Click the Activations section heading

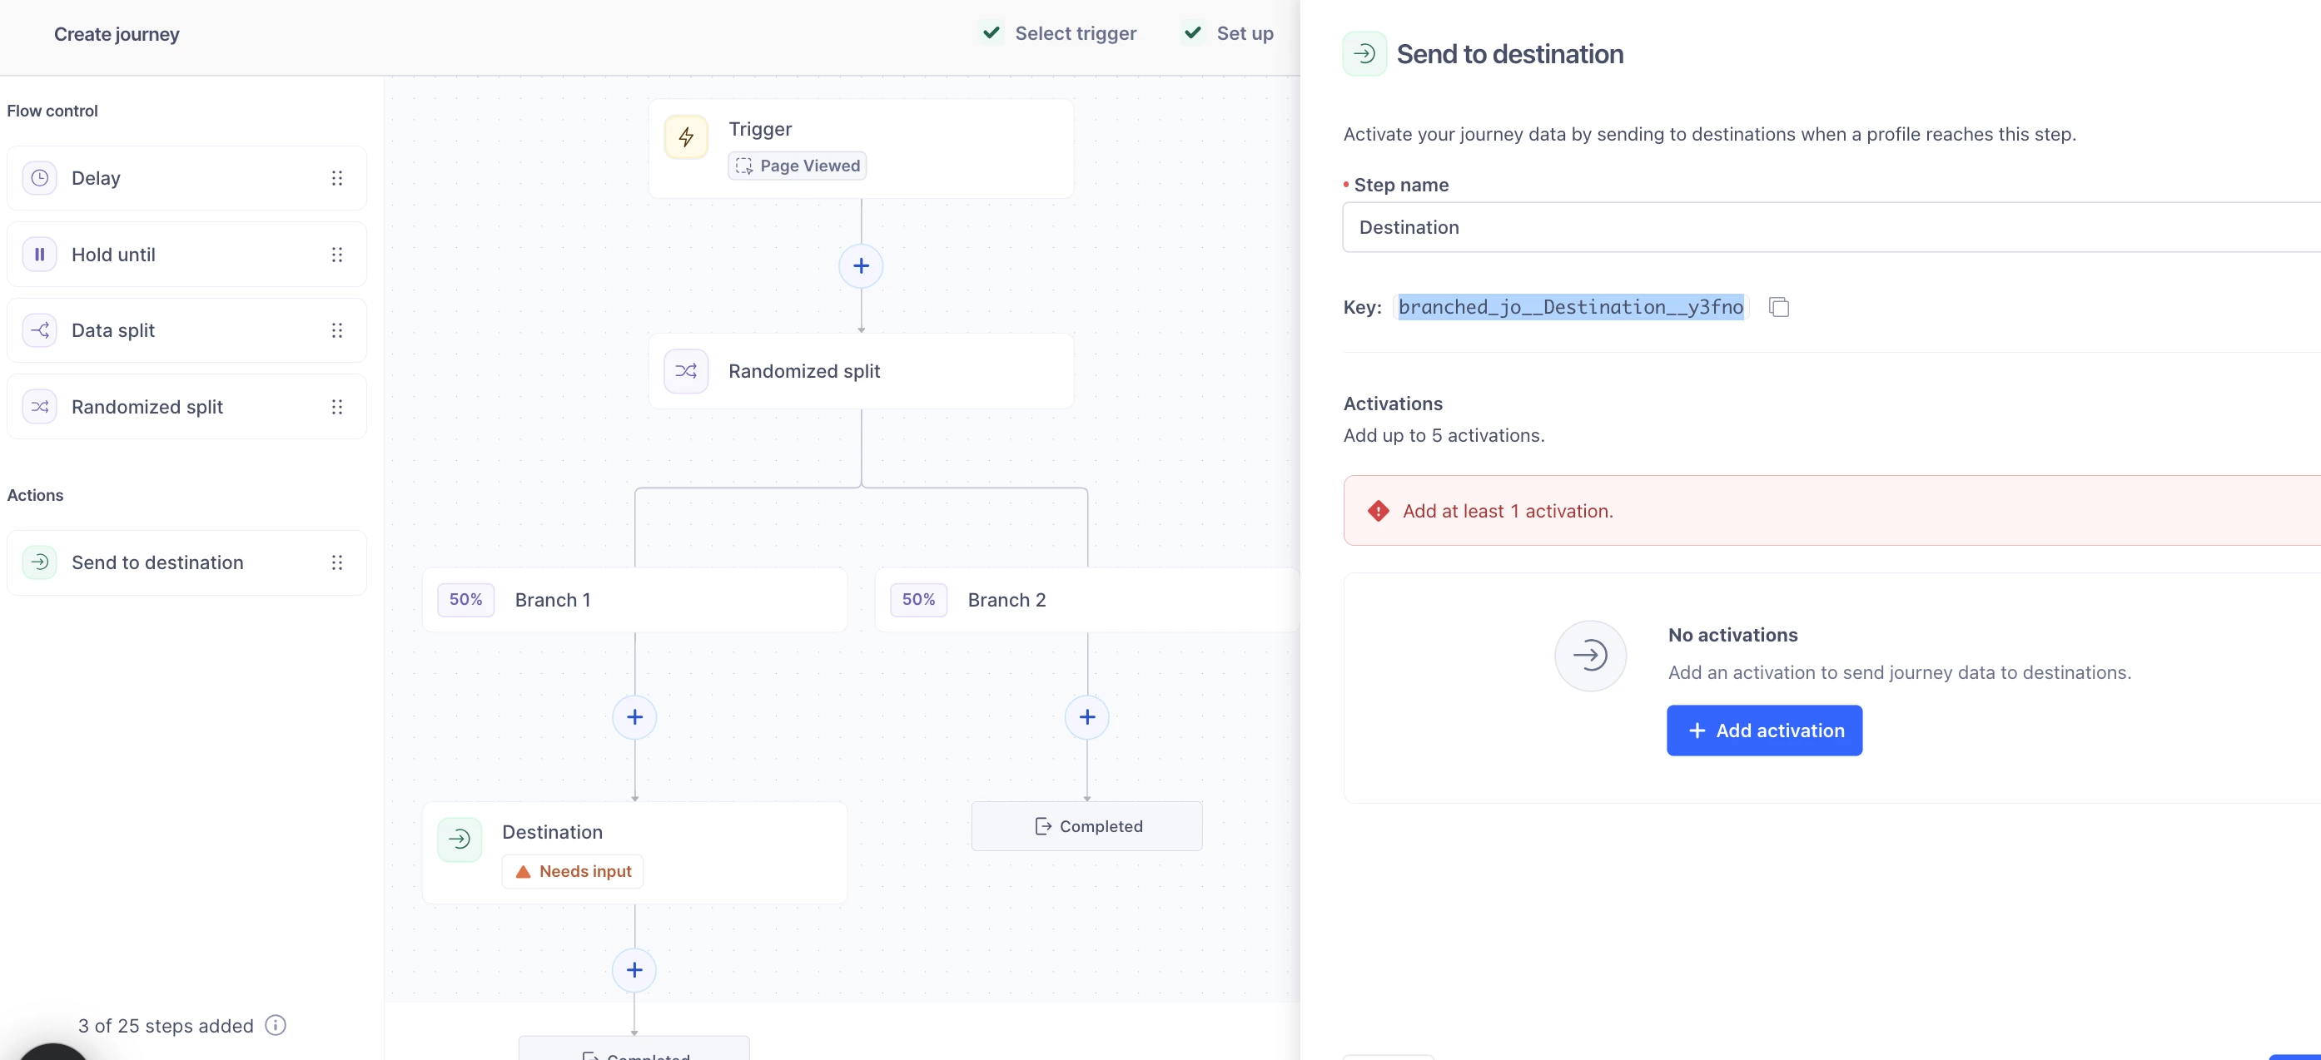[1393, 404]
